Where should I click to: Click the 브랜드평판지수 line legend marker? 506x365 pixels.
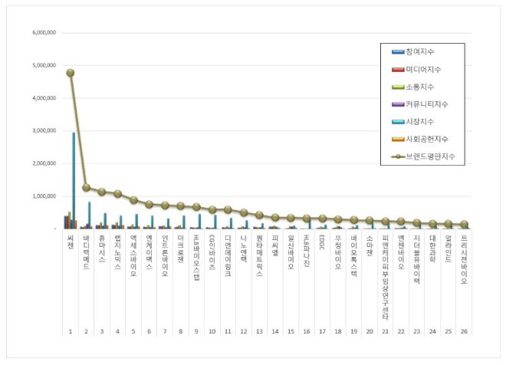pyautogui.click(x=398, y=156)
